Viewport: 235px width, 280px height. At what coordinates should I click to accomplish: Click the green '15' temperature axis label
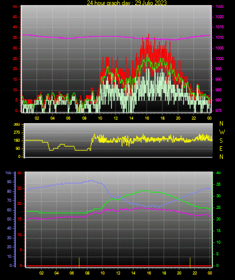point(218,231)
